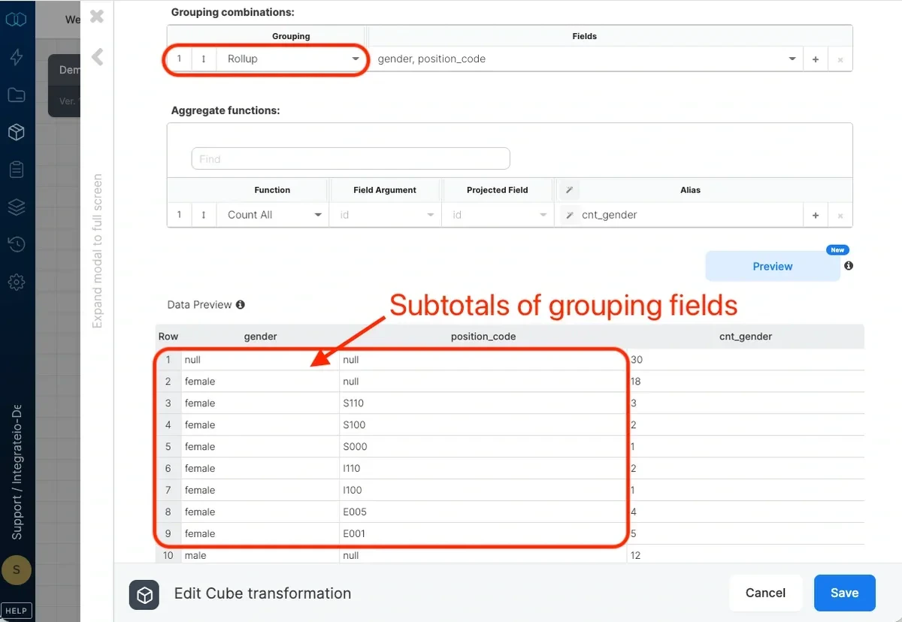Select the lightning bolt icon in the sidebar

(17, 56)
